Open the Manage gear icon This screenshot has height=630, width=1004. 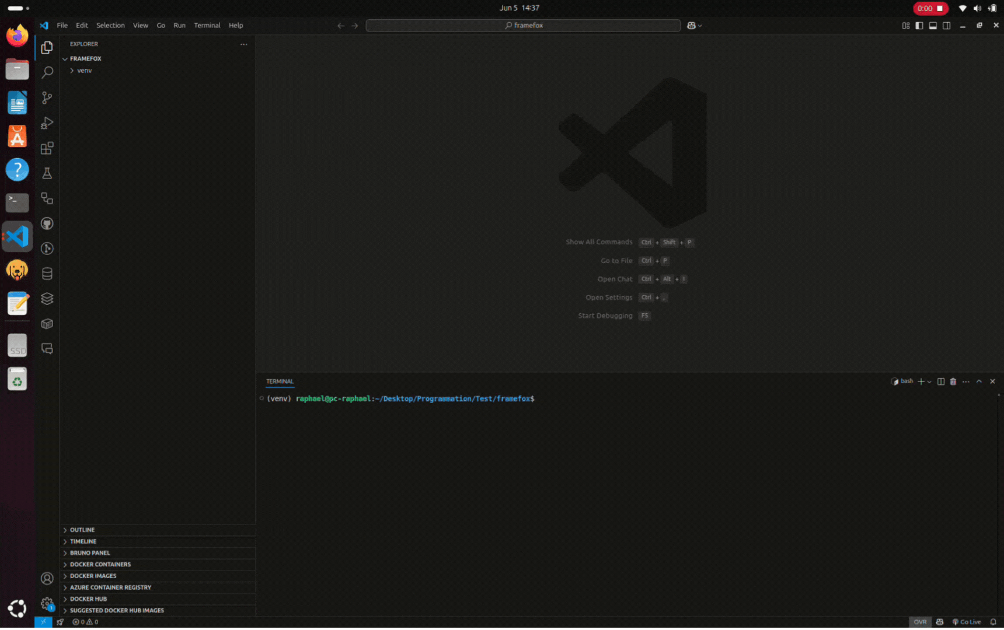pos(47,604)
